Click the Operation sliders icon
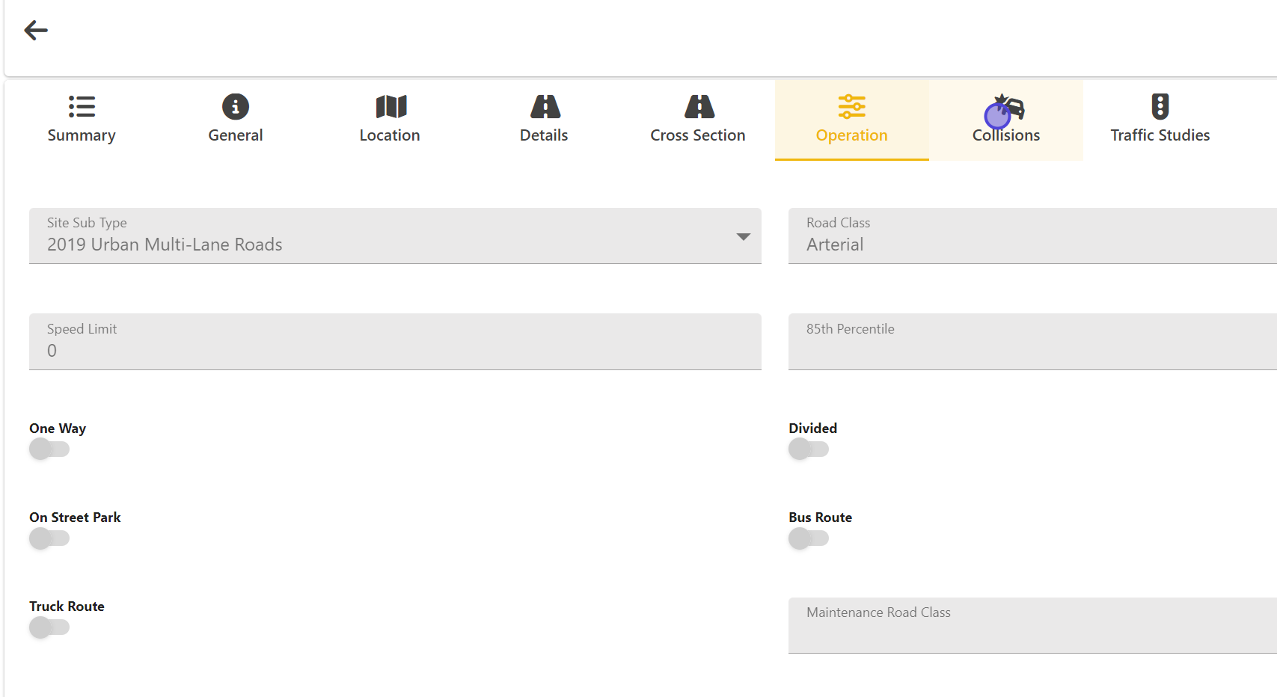The width and height of the screenshot is (1277, 697). (x=851, y=107)
